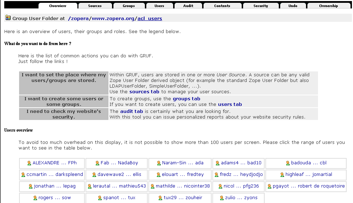Switch to the Ownership tab
The image size is (353, 203).
[329, 6]
